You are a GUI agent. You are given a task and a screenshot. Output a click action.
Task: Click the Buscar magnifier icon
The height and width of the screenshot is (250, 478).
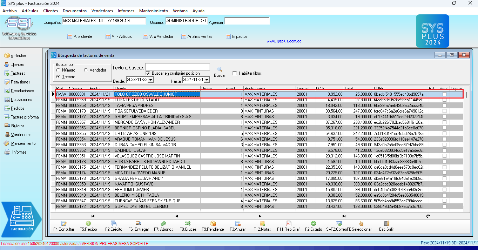click(220, 70)
